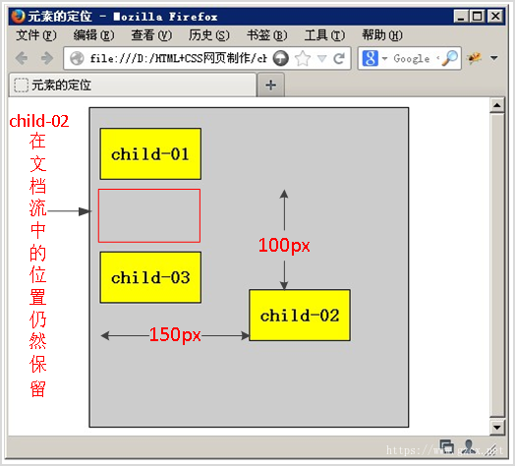Image resolution: width=515 pixels, height=466 pixels.
Task: Click the scrollbar up arrow
Action: coord(497,105)
